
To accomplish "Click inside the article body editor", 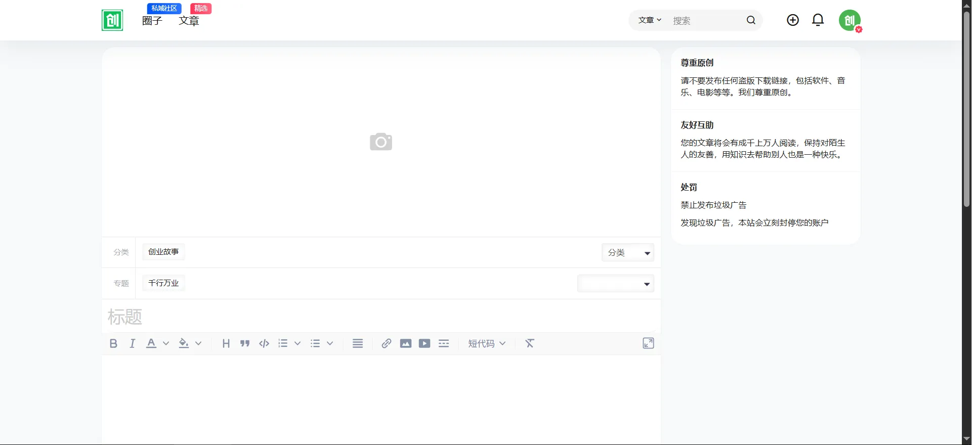I will 381,400.
